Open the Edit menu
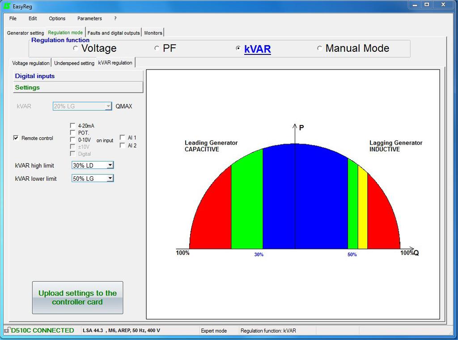 33,18
